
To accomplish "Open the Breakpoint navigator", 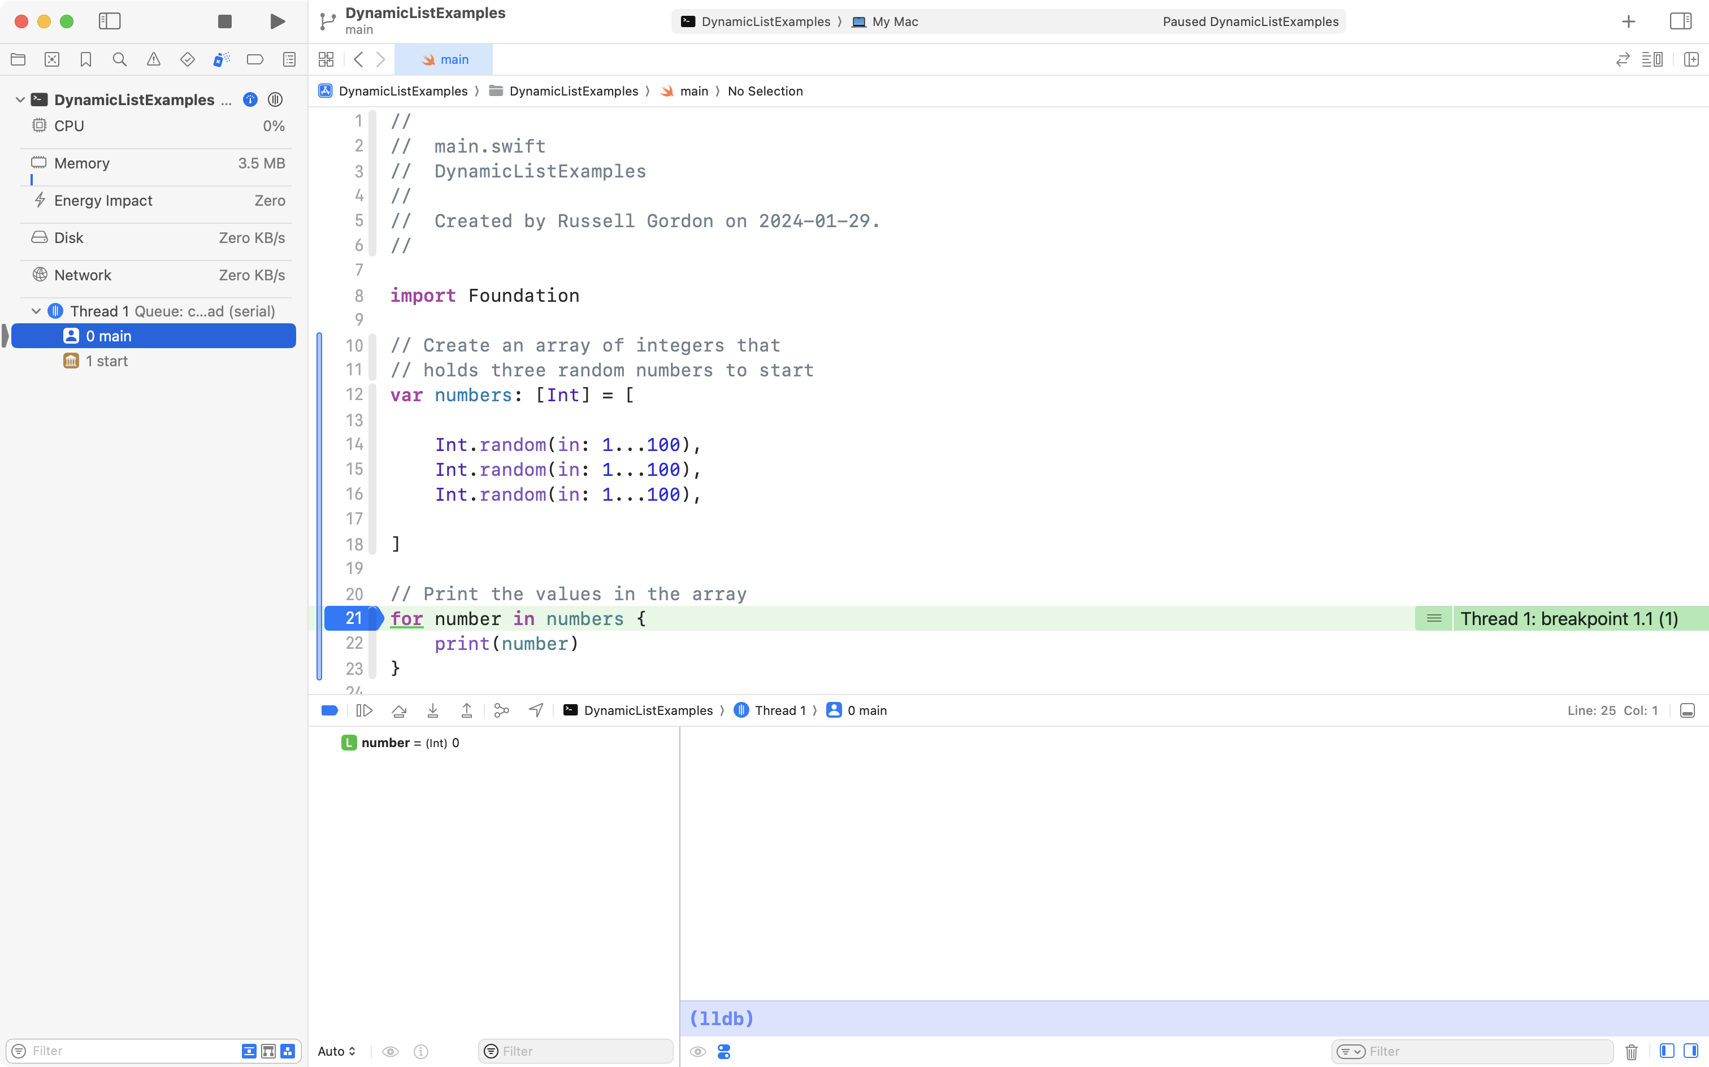I will pyautogui.click(x=255, y=59).
